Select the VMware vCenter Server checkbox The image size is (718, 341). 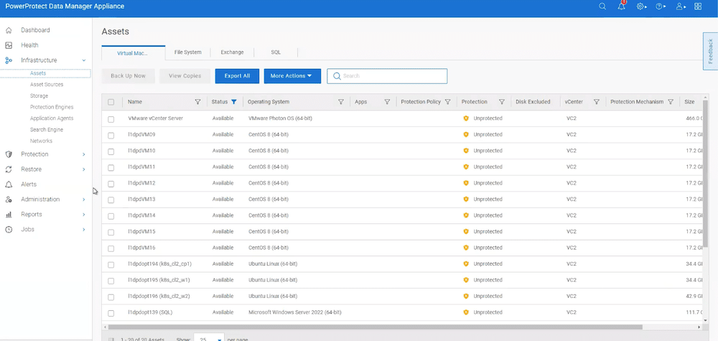point(111,119)
